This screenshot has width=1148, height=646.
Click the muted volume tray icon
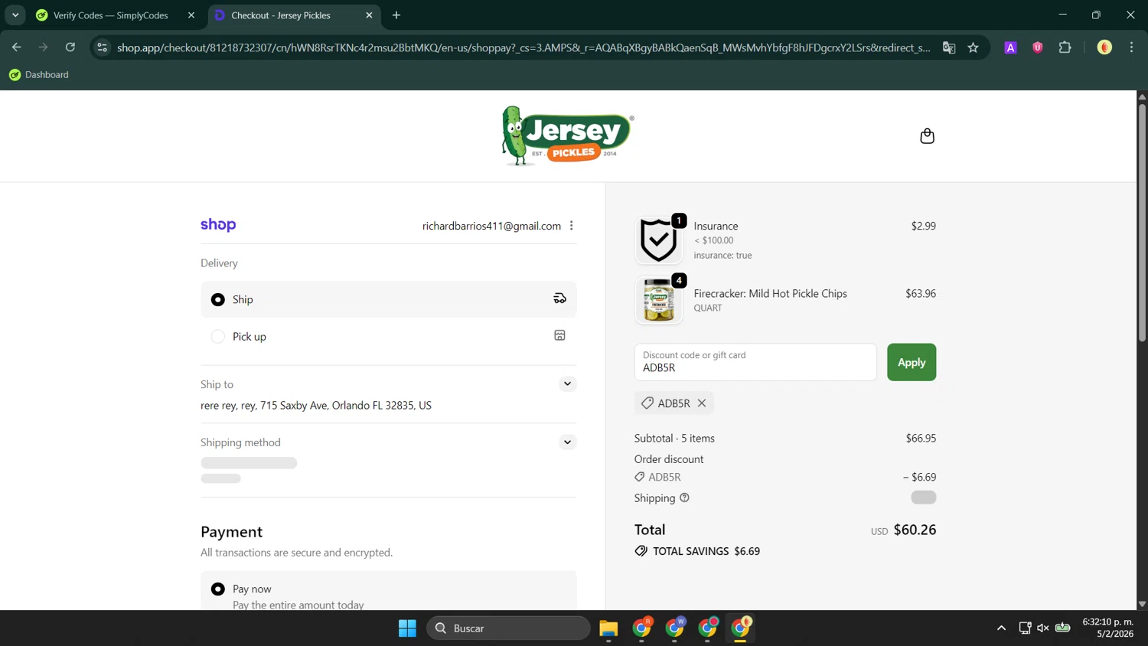[1043, 628]
